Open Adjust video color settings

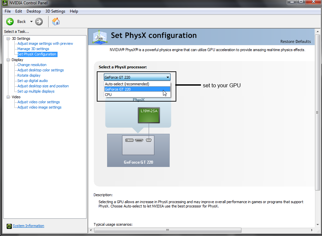pyautogui.click(x=39, y=102)
